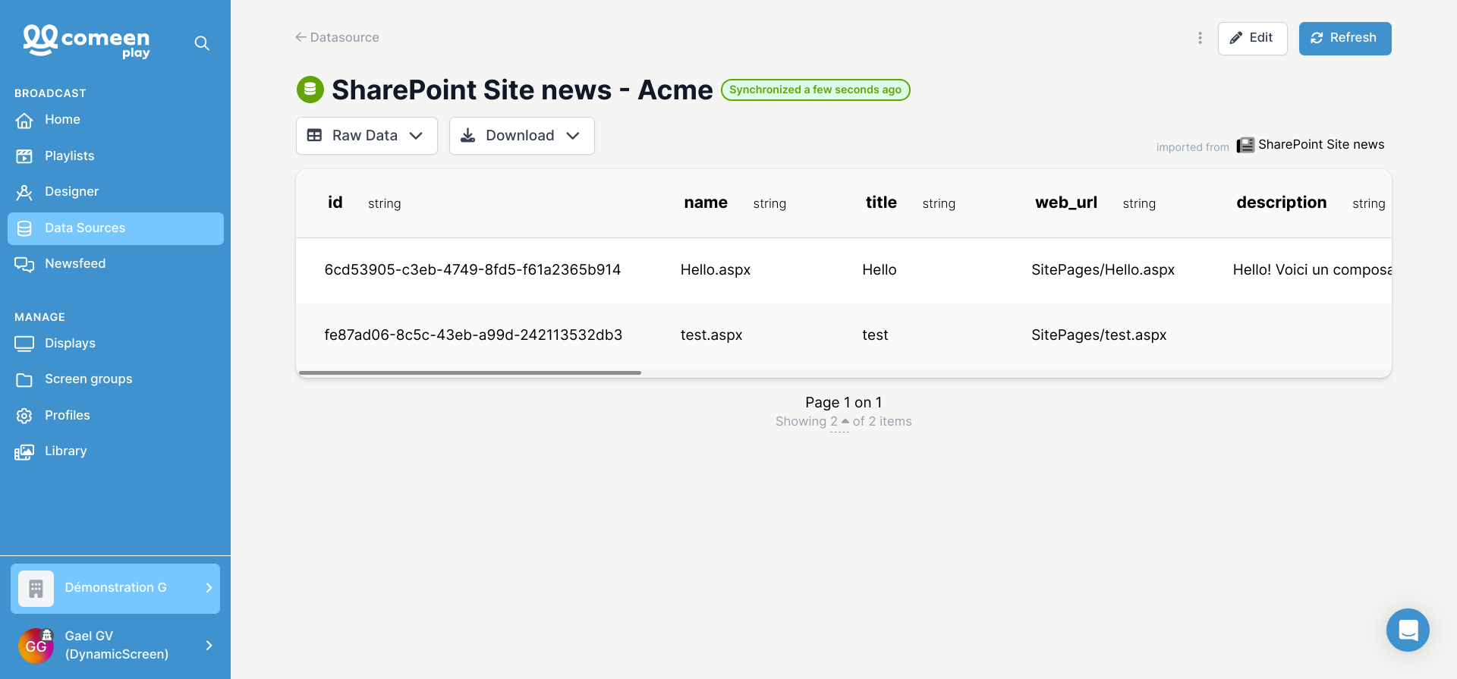
Task: Click the Comeen Play logo
Action: pyautogui.click(x=87, y=42)
